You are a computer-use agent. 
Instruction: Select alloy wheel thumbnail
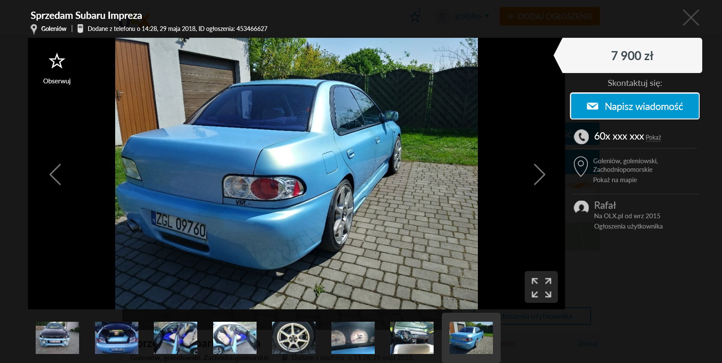pyautogui.click(x=294, y=338)
